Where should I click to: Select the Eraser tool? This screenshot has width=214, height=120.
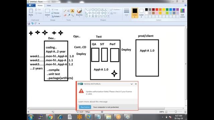(x=65, y=15)
